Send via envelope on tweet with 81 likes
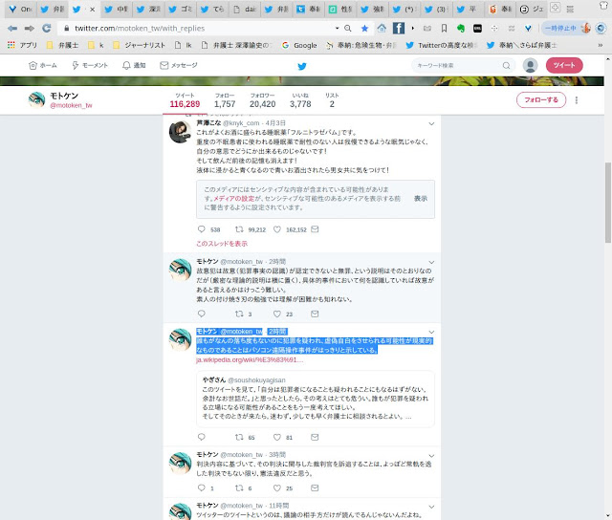The height and width of the screenshot is (520, 612). pos(315,437)
